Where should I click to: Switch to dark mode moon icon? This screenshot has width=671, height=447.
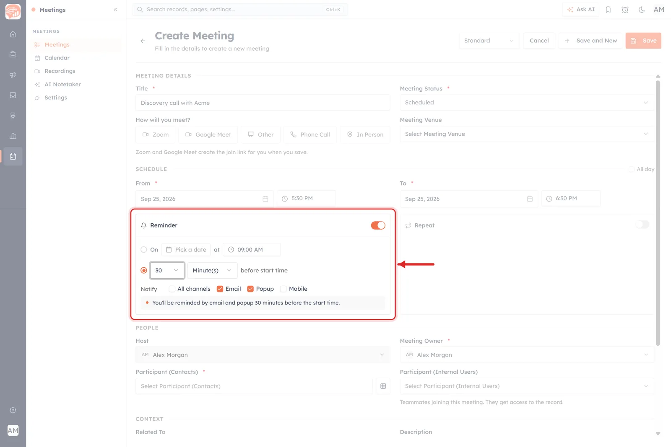(642, 10)
